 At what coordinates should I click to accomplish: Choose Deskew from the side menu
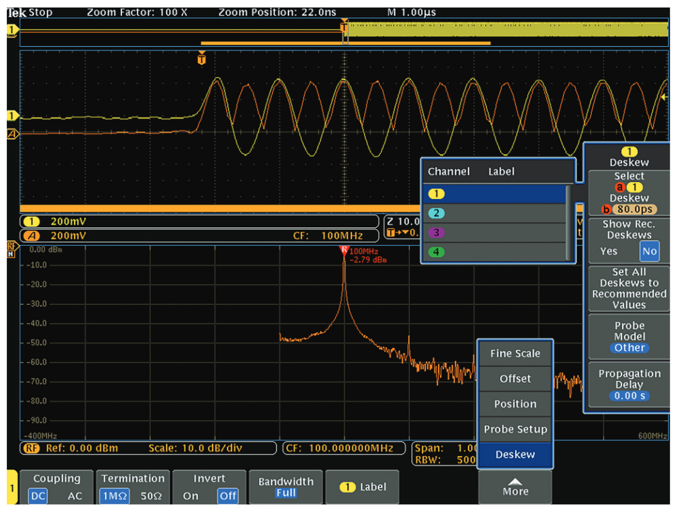(515, 454)
